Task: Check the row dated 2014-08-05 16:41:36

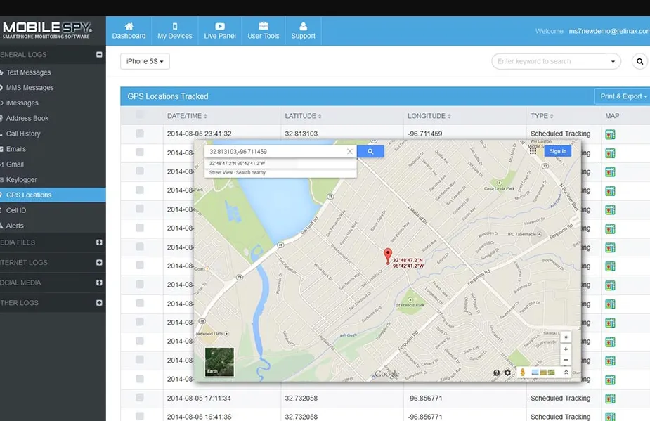Action: [140, 416]
